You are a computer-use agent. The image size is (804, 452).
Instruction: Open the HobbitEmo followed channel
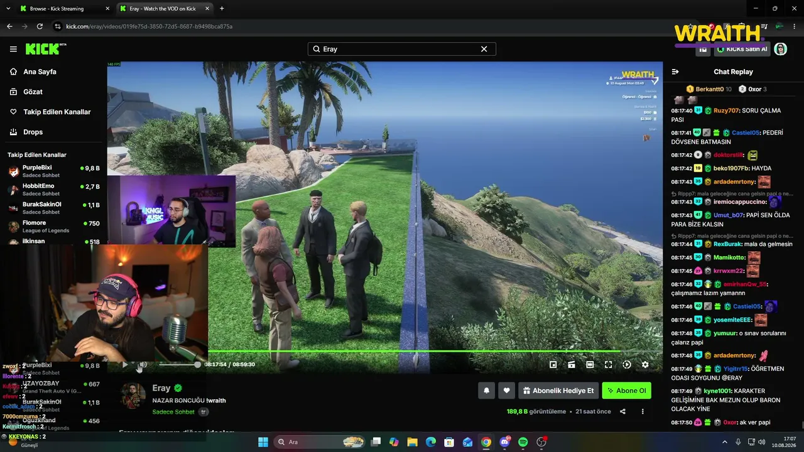(x=53, y=189)
